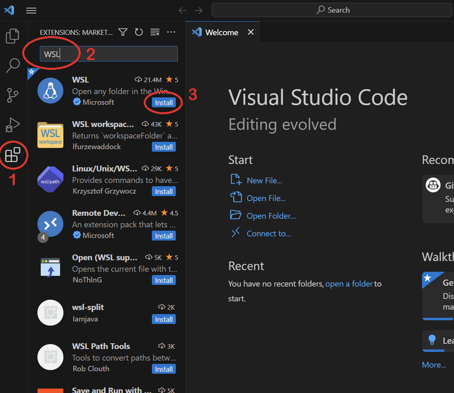The image size is (454, 393).
Task: Click the New File icon
Action: (236, 180)
